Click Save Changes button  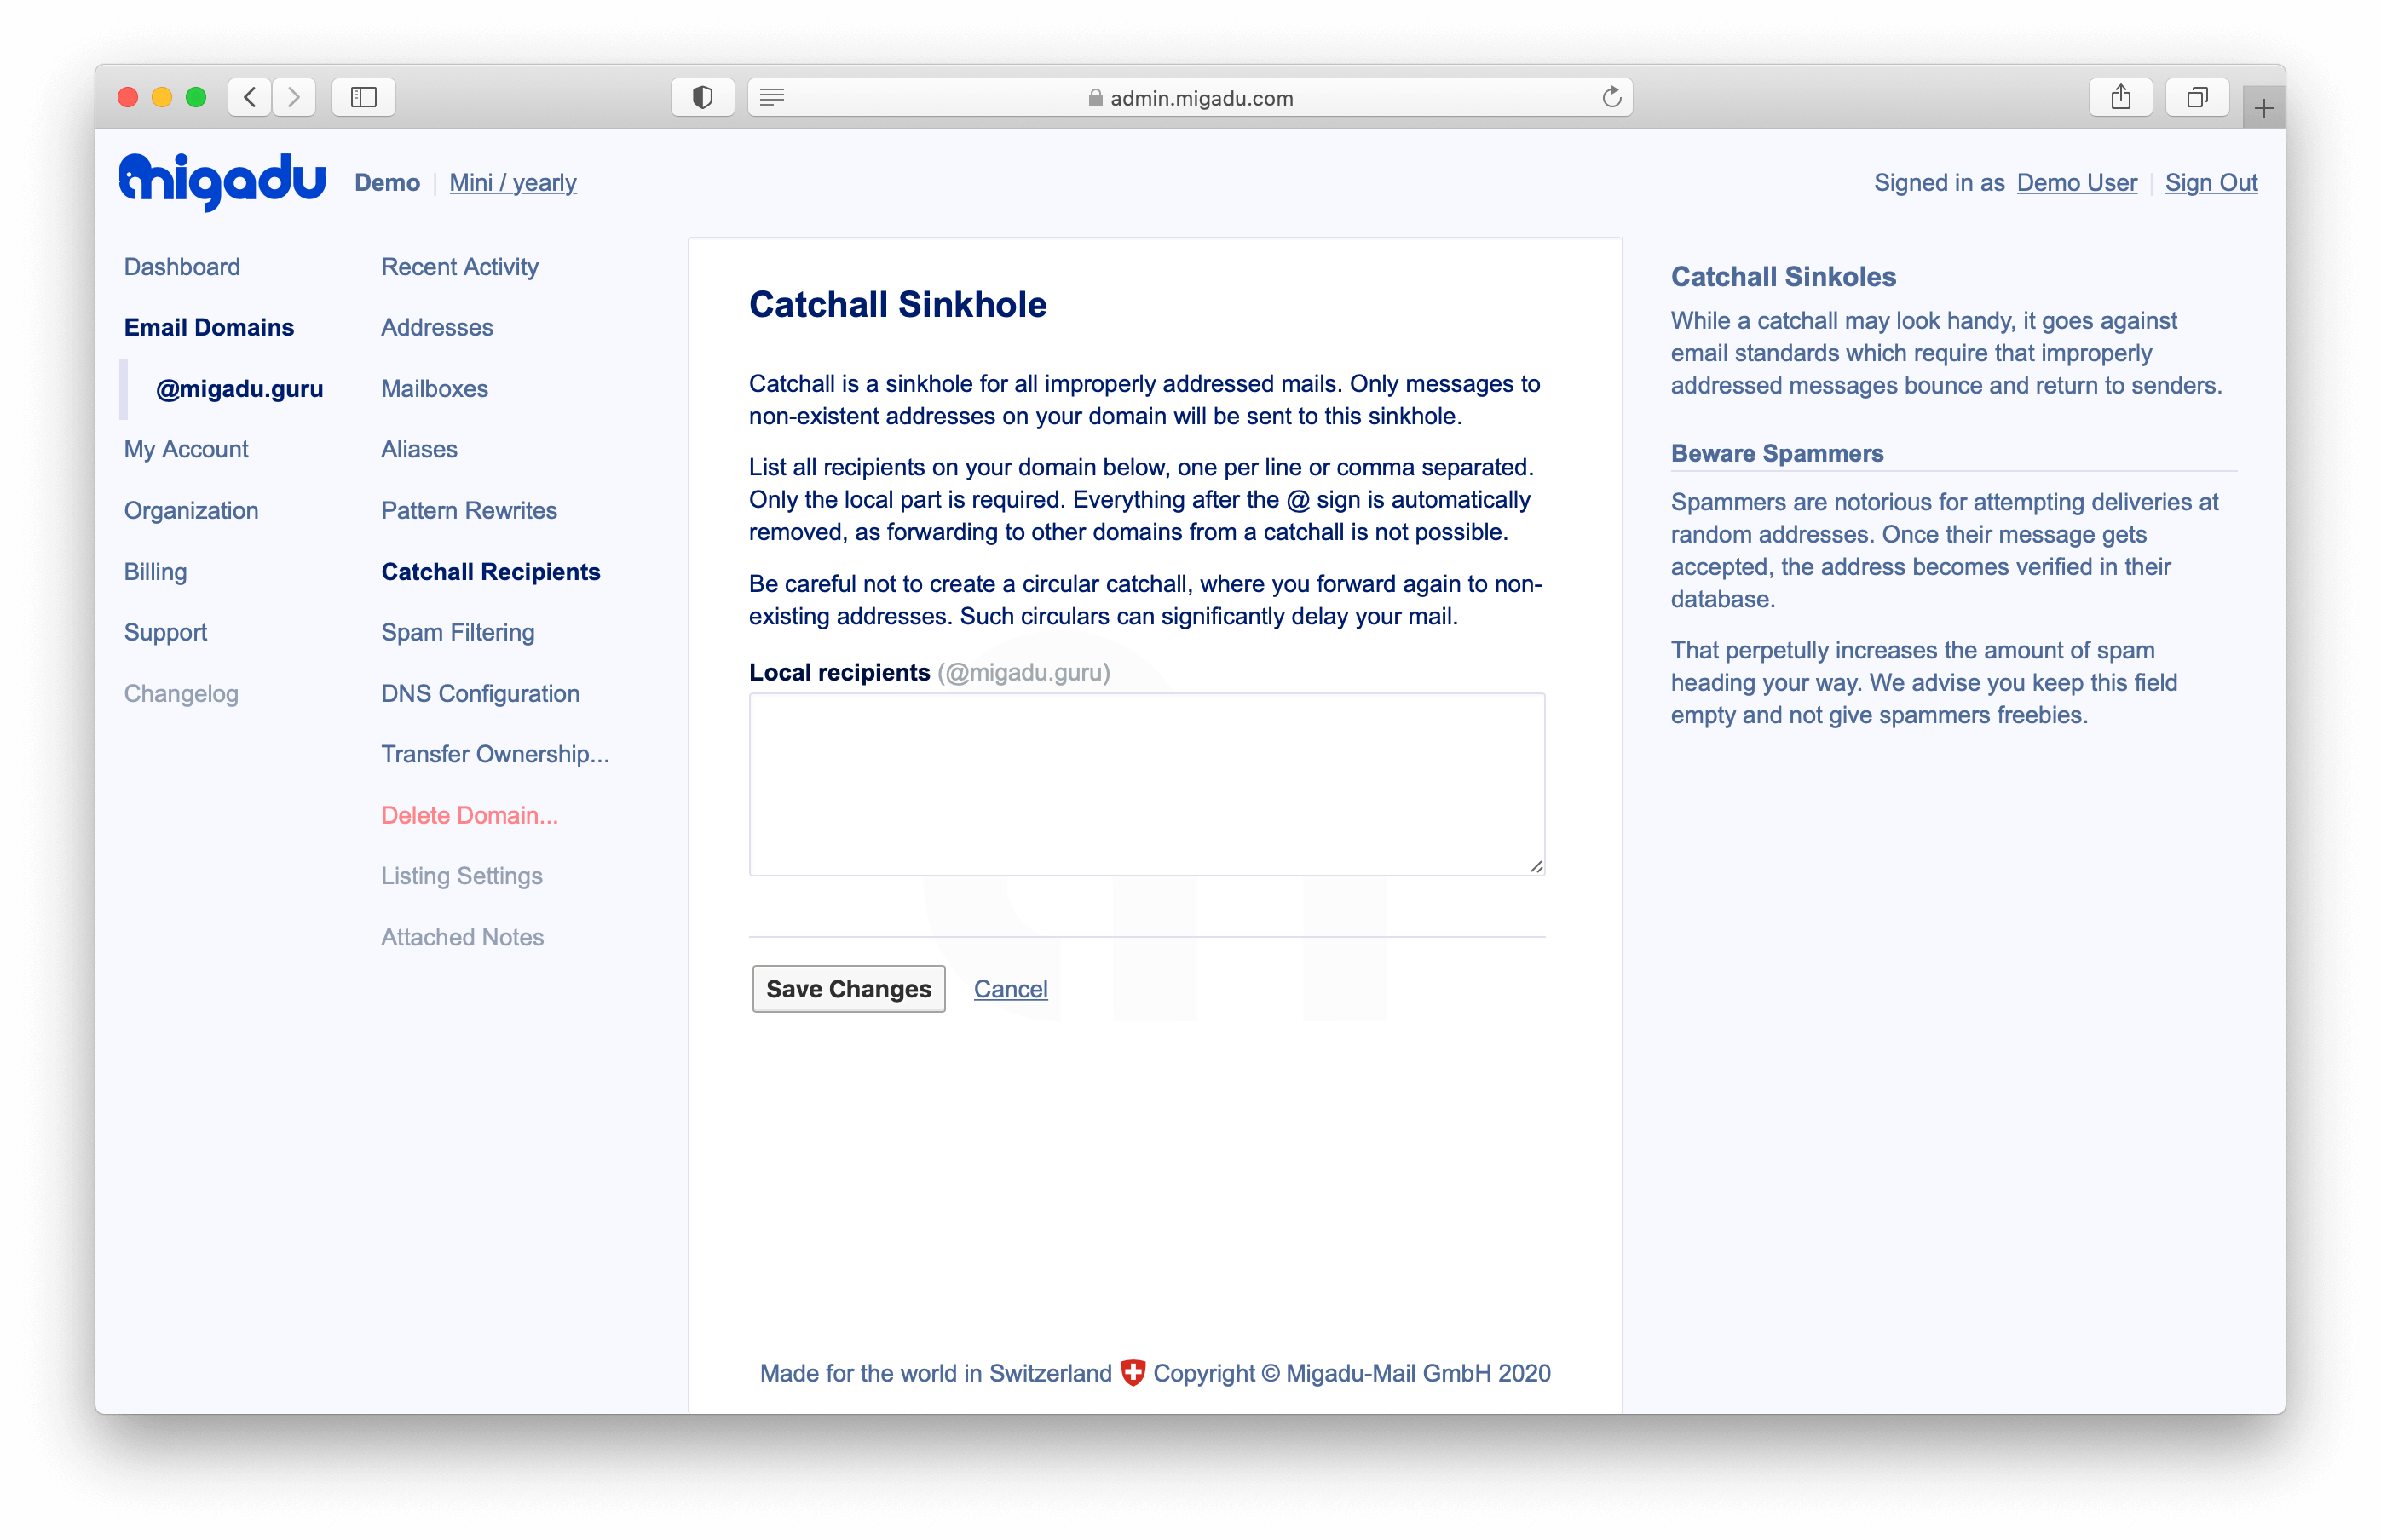(x=849, y=989)
